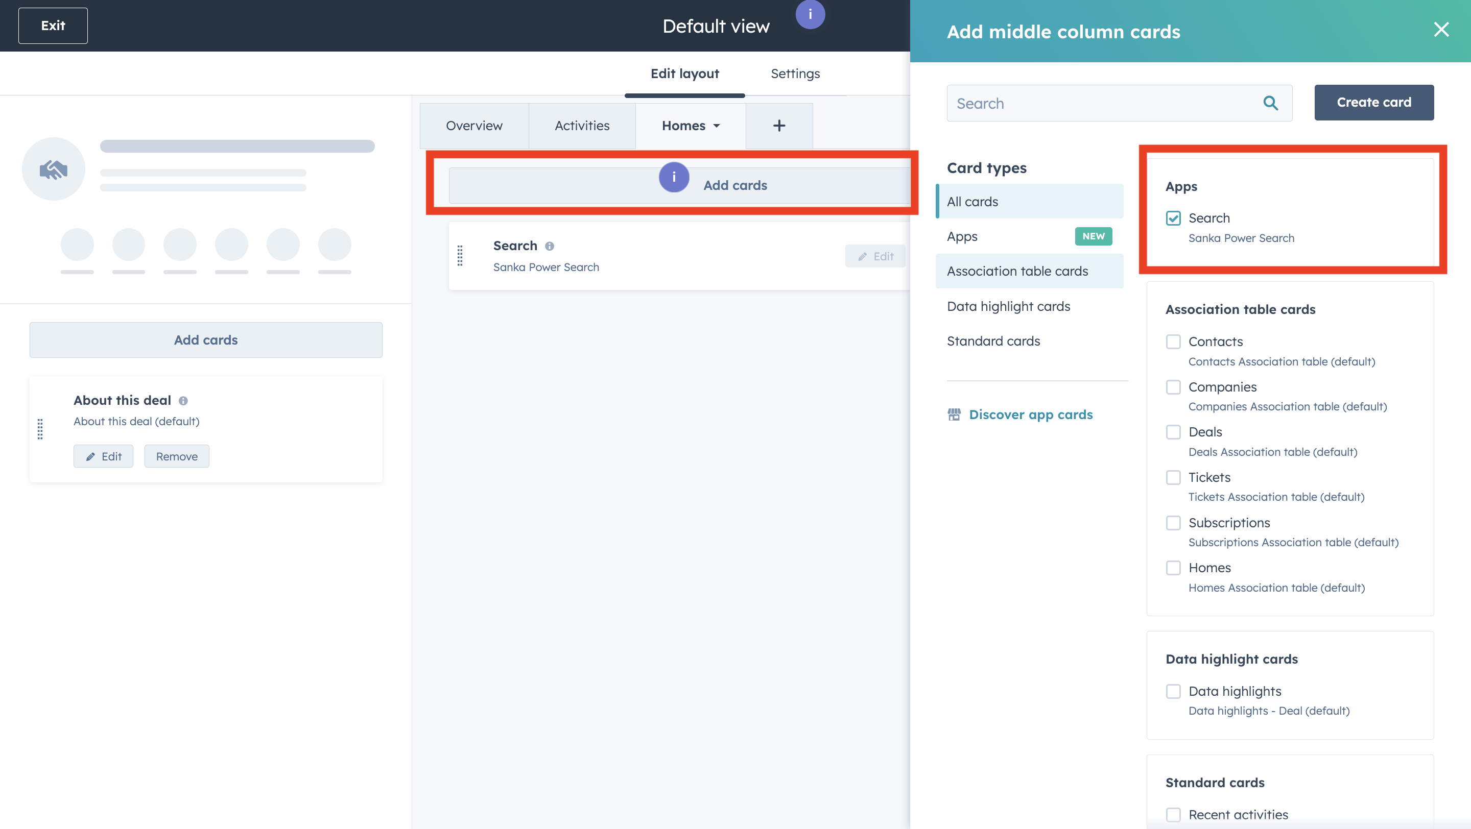Select Standard cards card type
The width and height of the screenshot is (1471, 829).
click(x=993, y=340)
